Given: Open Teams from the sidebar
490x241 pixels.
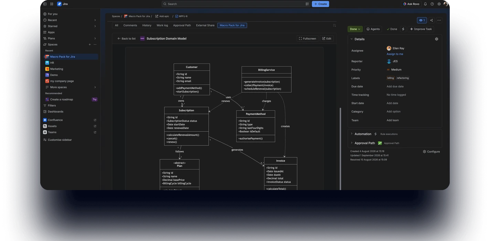Looking at the screenshot, I should coord(70,132).
